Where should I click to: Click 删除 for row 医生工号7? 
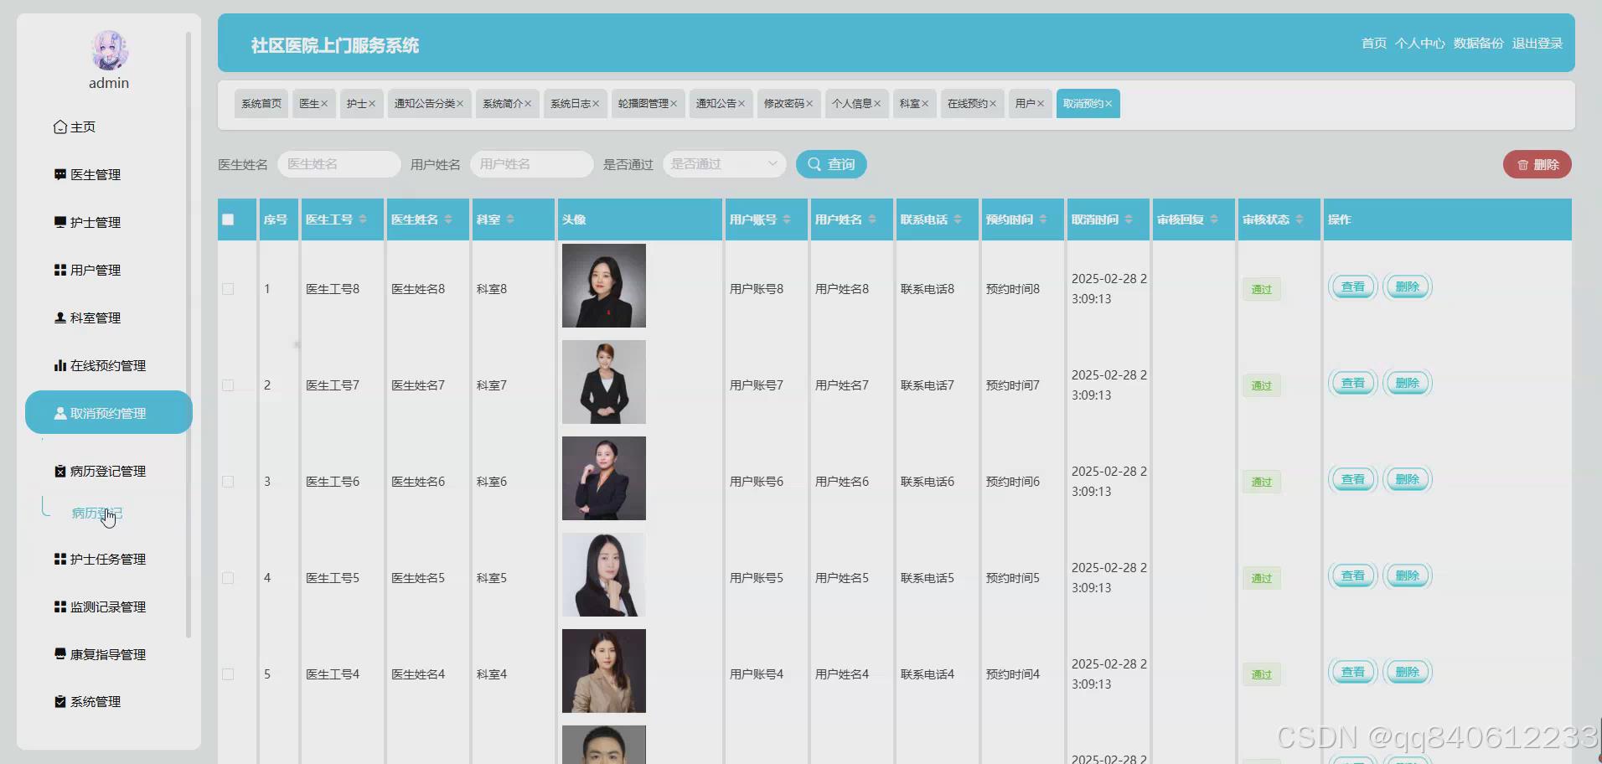1408,384
